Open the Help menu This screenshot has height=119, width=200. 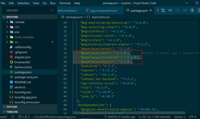point(77,3)
